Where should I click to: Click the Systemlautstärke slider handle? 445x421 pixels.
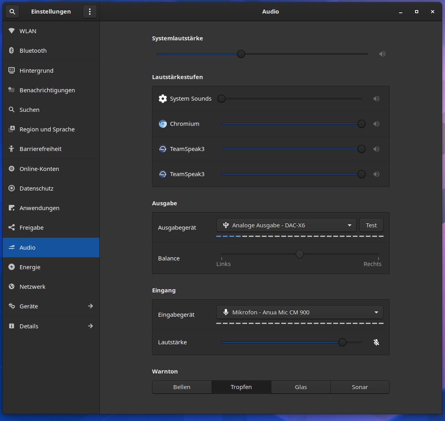click(241, 54)
